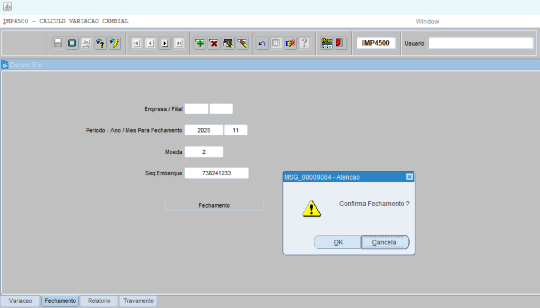Go to next record arrow
Viewport: 540px width, 308px height.
(x=165, y=43)
